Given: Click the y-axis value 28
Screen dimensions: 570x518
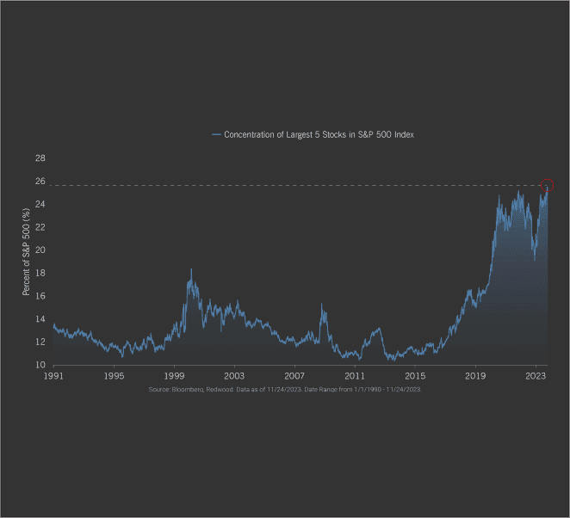Looking at the screenshot, I should [x=40, y=158].
